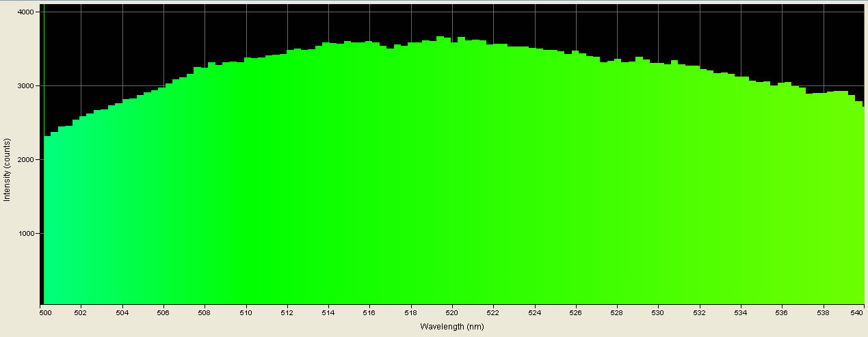This screenshot has height=337, width=868.
Task: Click the 512 wavelength tick label
Action: [x=287, y=314]
